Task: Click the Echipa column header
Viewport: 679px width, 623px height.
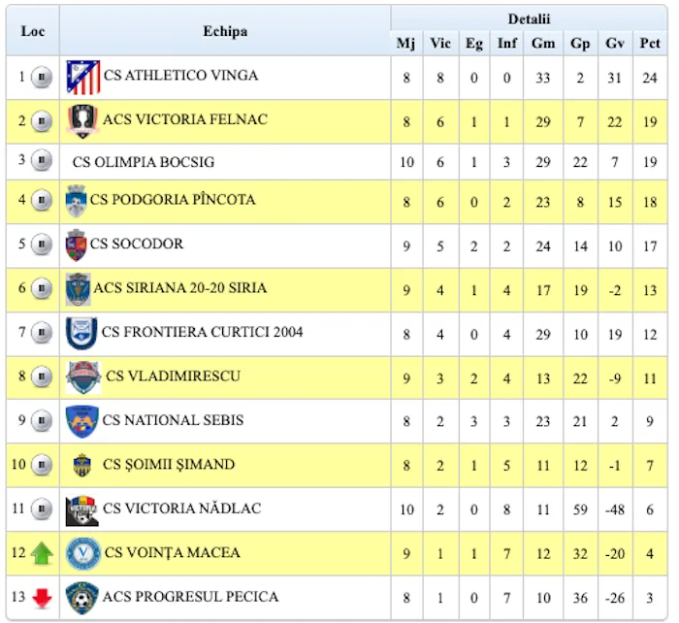Action: coord(225,31)
